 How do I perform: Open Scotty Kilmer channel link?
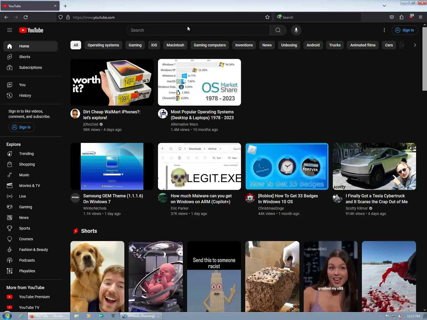point(357,208)
